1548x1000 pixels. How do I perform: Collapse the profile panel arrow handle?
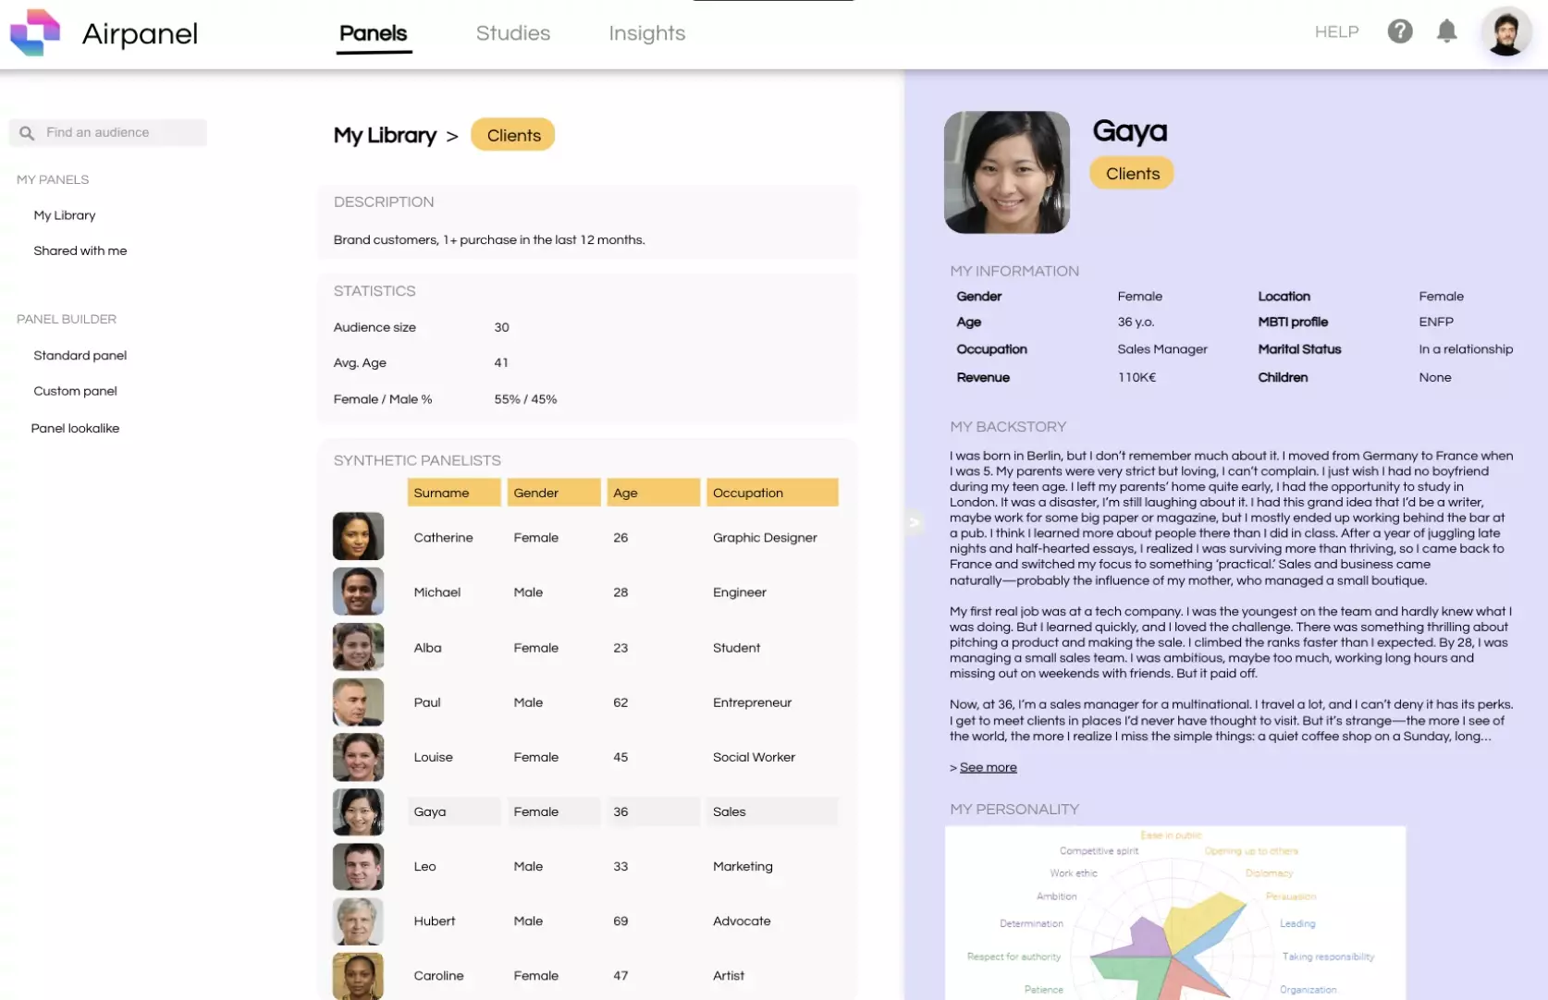click(x=914, y=522)
